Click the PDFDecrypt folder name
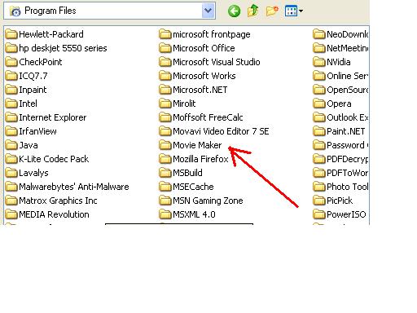The height and width of the screenshot is (313, 417). pyautogui.click(x=348, y=159)
